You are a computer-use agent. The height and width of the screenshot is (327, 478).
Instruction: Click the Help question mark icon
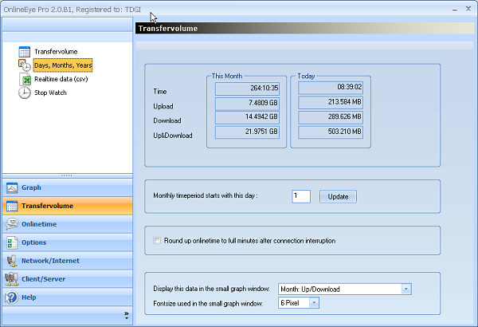(x=12, y=297)
